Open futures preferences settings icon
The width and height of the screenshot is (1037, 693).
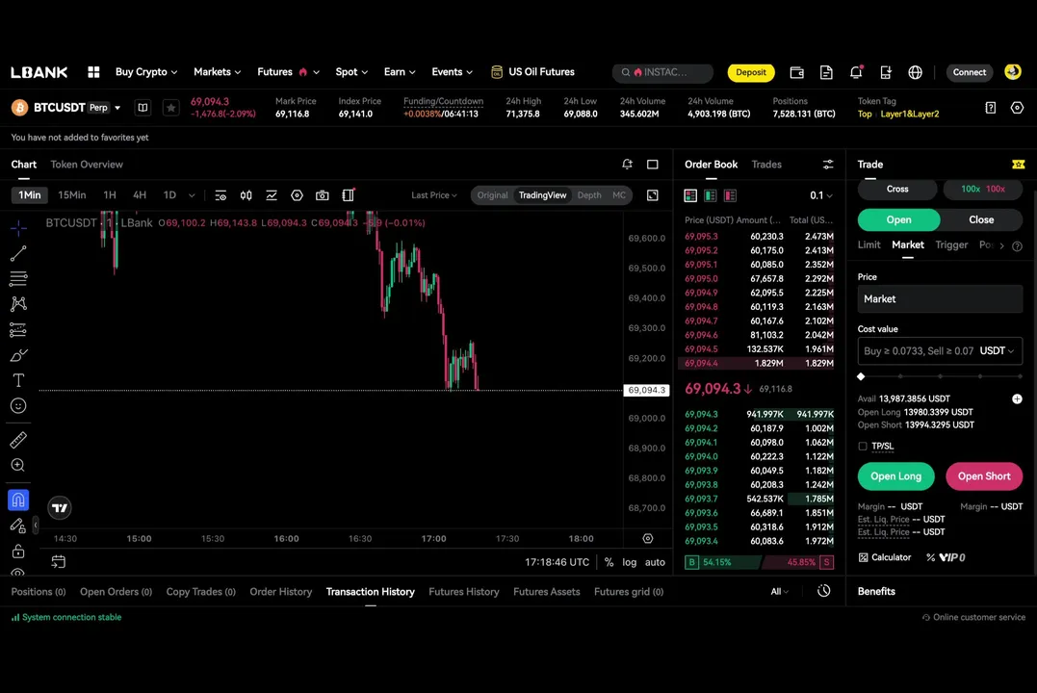1017,107
